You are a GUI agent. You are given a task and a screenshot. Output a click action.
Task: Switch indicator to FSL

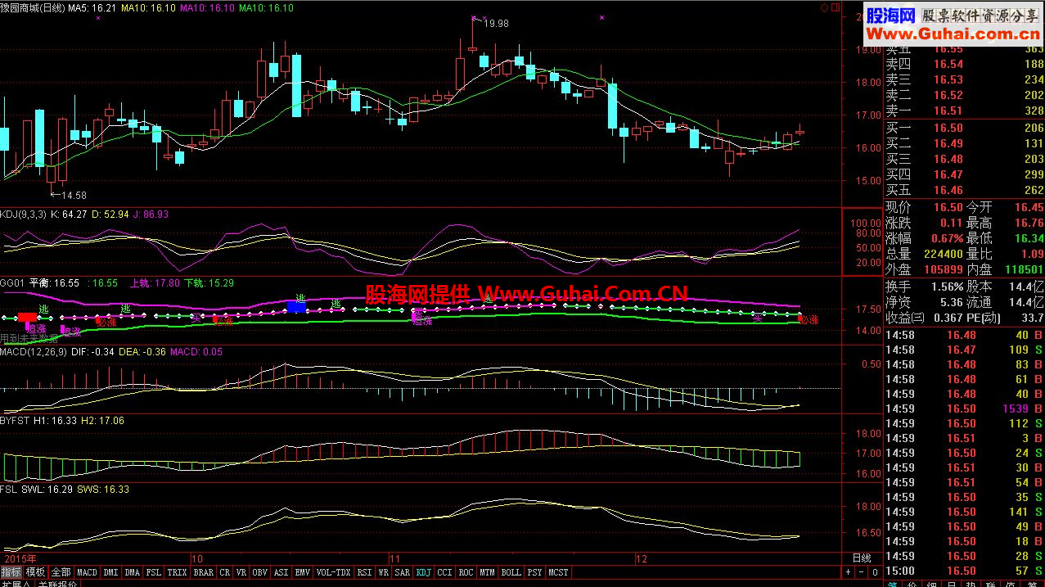click(154, 572)
